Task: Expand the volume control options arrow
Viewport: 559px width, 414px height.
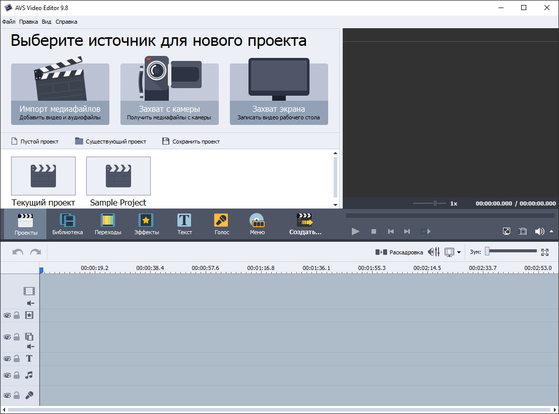Action: click(552, 231)
